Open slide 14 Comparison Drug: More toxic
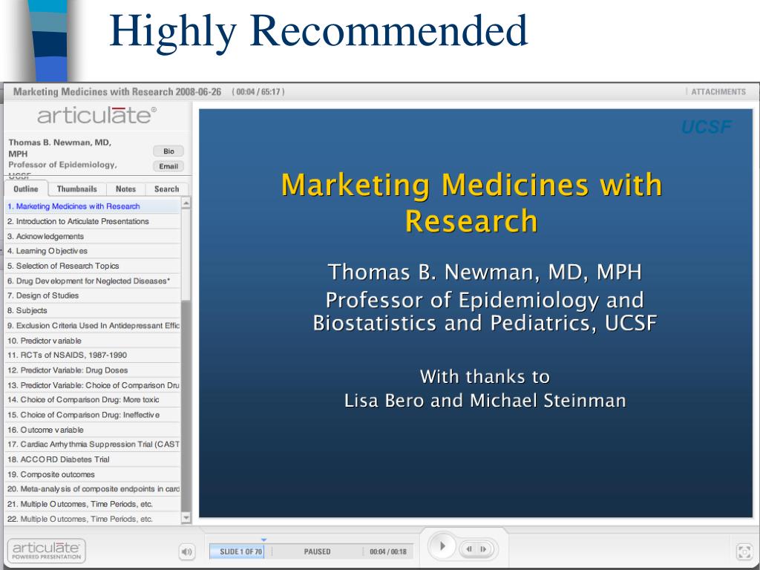The height and width of the screenshot is (570, 760). 93,400
